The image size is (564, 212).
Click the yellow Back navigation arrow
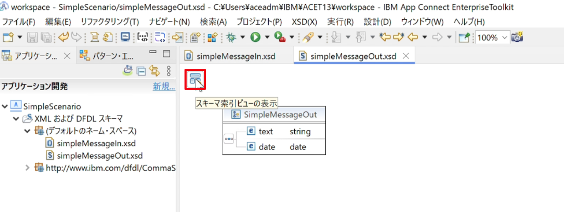[x=413, y=37]
